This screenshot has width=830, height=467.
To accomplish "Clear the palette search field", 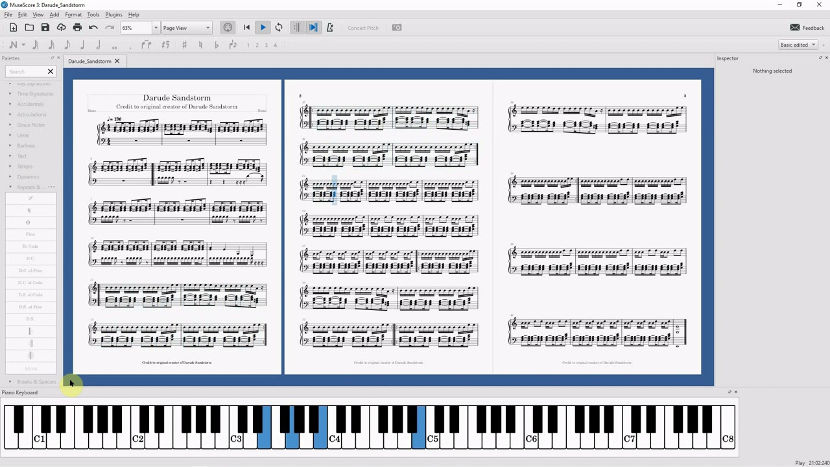I will [51, 71].
